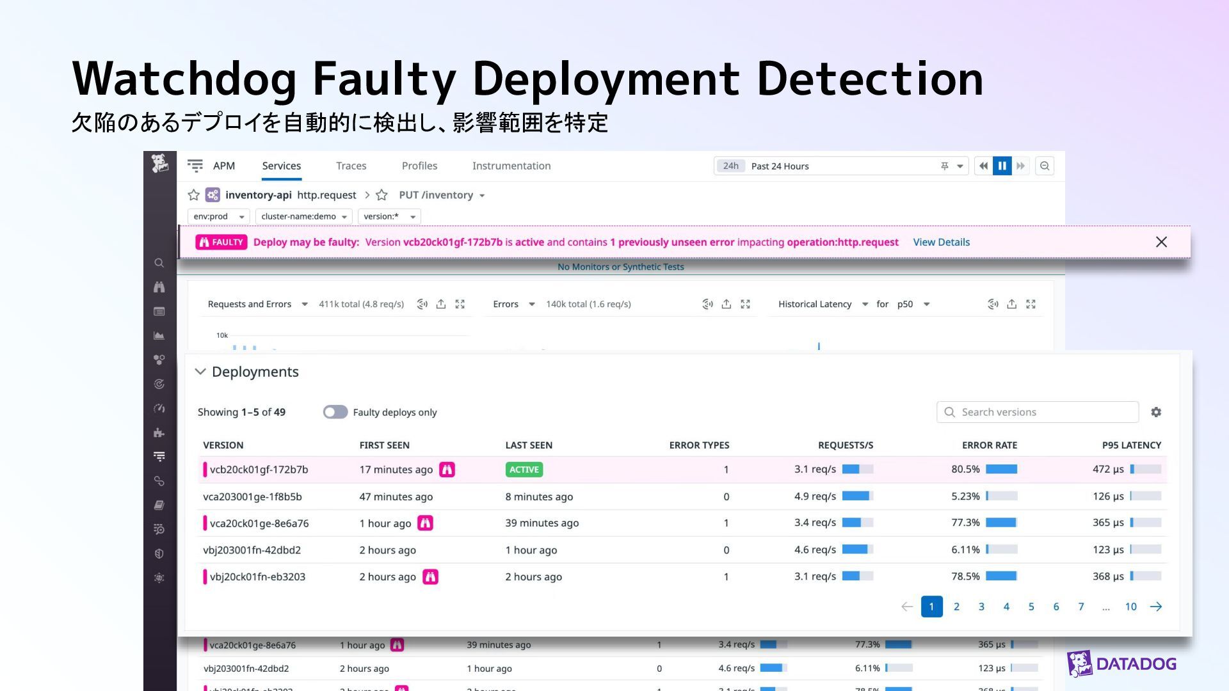Open deployments table settings gear

click(1156, 412)
